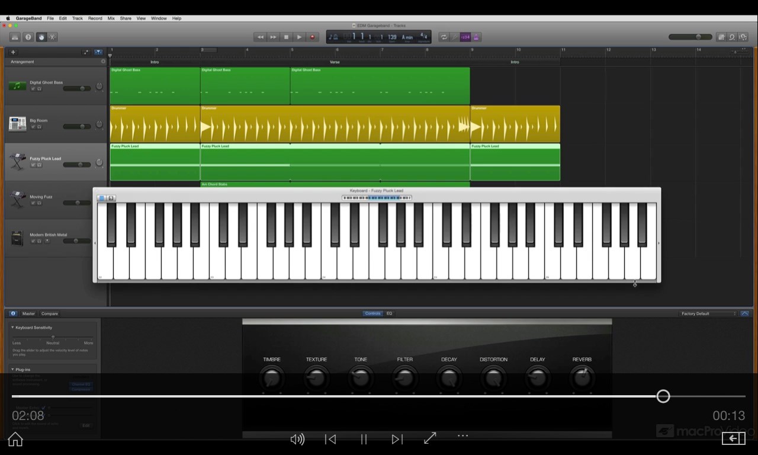Screen dimensions: 758x455
Task: Click the Fast Forward transport button
Action: click(x=273, y=37)
